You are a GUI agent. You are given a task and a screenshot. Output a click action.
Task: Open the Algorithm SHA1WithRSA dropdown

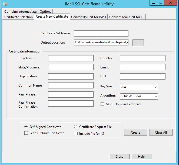139,96
